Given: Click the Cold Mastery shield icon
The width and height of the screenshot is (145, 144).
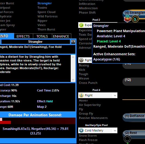Looking at the screenshot, I should click(81, 130).
